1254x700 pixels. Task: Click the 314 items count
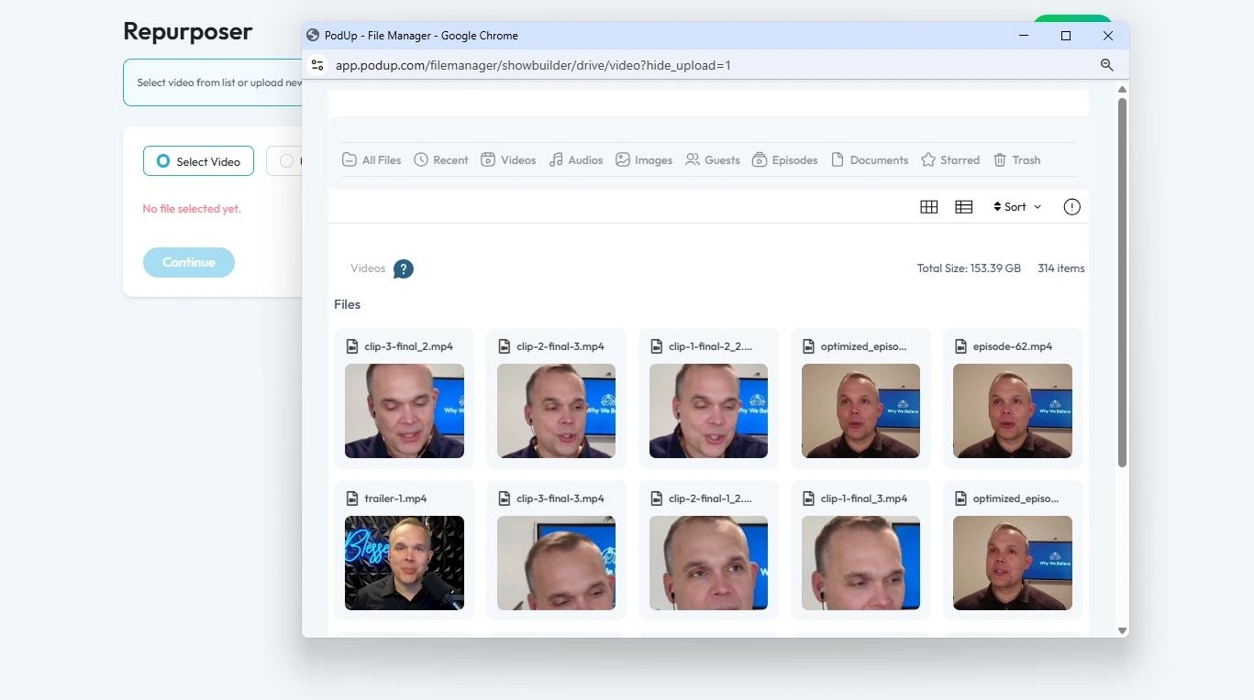(1061, 268)
